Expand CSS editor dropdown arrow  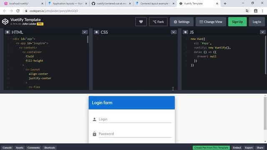(174, 32)
